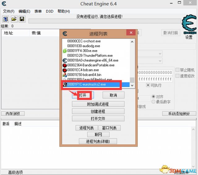Click the 撤消扫描 button
Screen dimensions: 198x175
point(170,33)
